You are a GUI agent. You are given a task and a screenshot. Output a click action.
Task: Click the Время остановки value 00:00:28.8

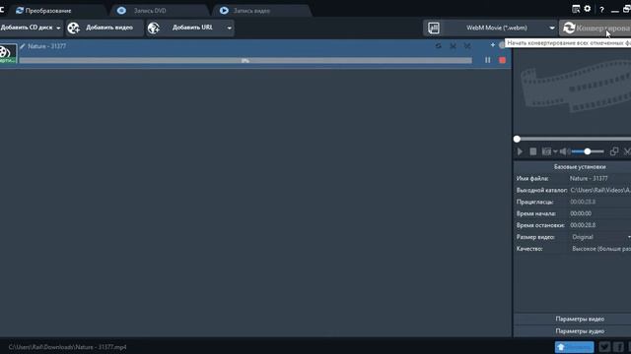coord(583,225)
